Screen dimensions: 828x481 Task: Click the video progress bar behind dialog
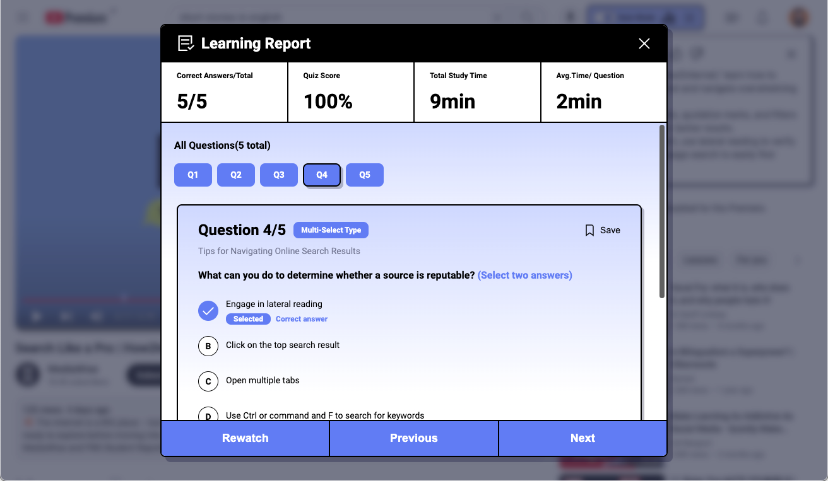pyautogui.click(x=88, y=298)
